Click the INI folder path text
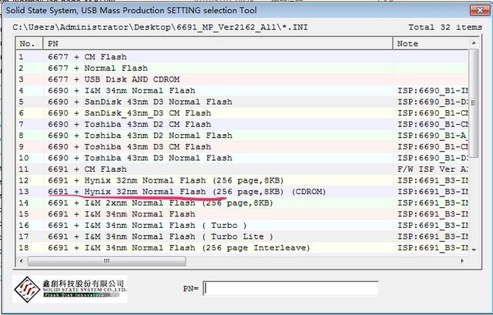Screen dimensions: 493x315 point(160,28)
